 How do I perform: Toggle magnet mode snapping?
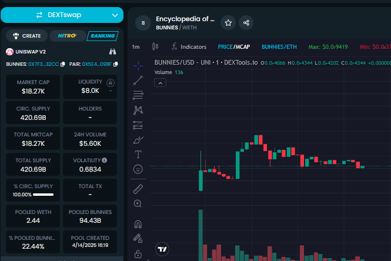coord(138,225)
